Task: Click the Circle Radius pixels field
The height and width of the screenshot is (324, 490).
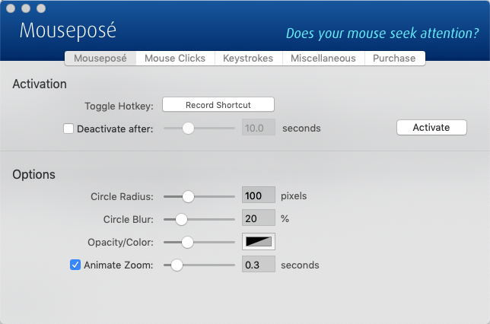Action: (258, 196)
